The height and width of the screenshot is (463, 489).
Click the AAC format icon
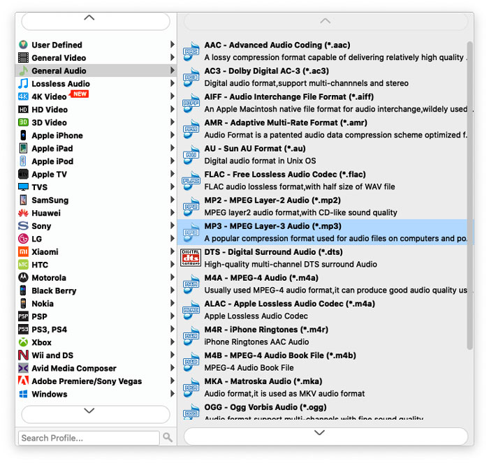(x=191, y=52)
